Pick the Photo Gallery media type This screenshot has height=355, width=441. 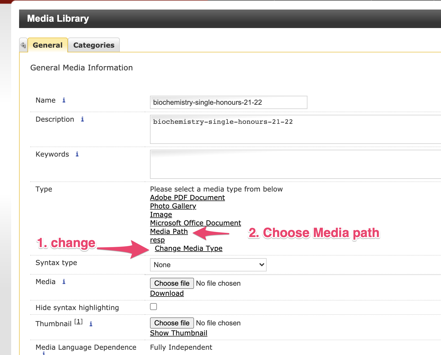click(x=173, y=206)
